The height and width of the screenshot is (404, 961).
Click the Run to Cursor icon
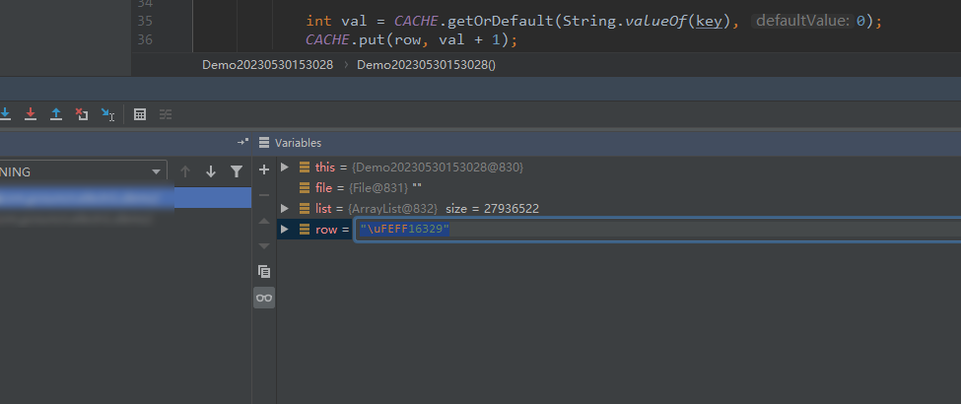click(108, 114)
